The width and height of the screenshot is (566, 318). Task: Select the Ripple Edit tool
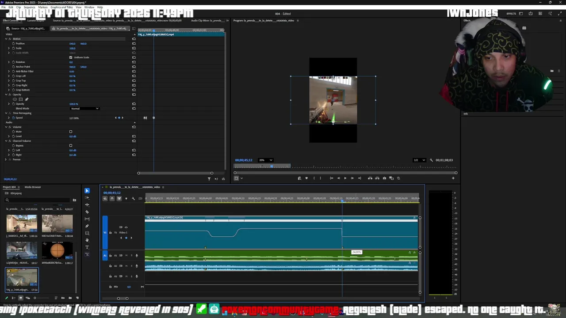click(87, 205)
